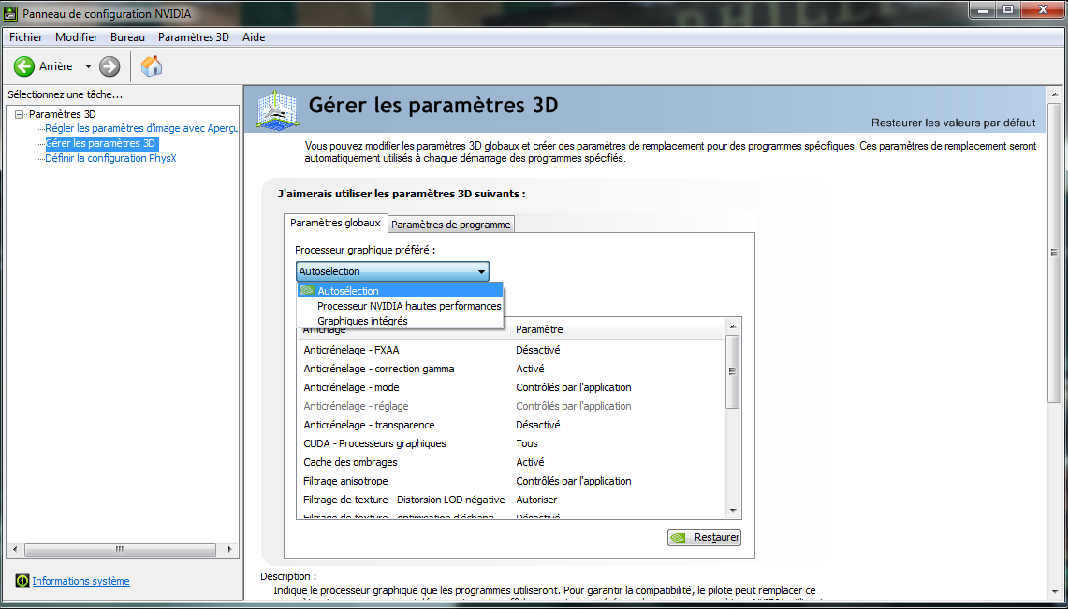Select Filtrage de texture - Distorsion LOD négative
The image size is (1068, 609).
(510, 500)
